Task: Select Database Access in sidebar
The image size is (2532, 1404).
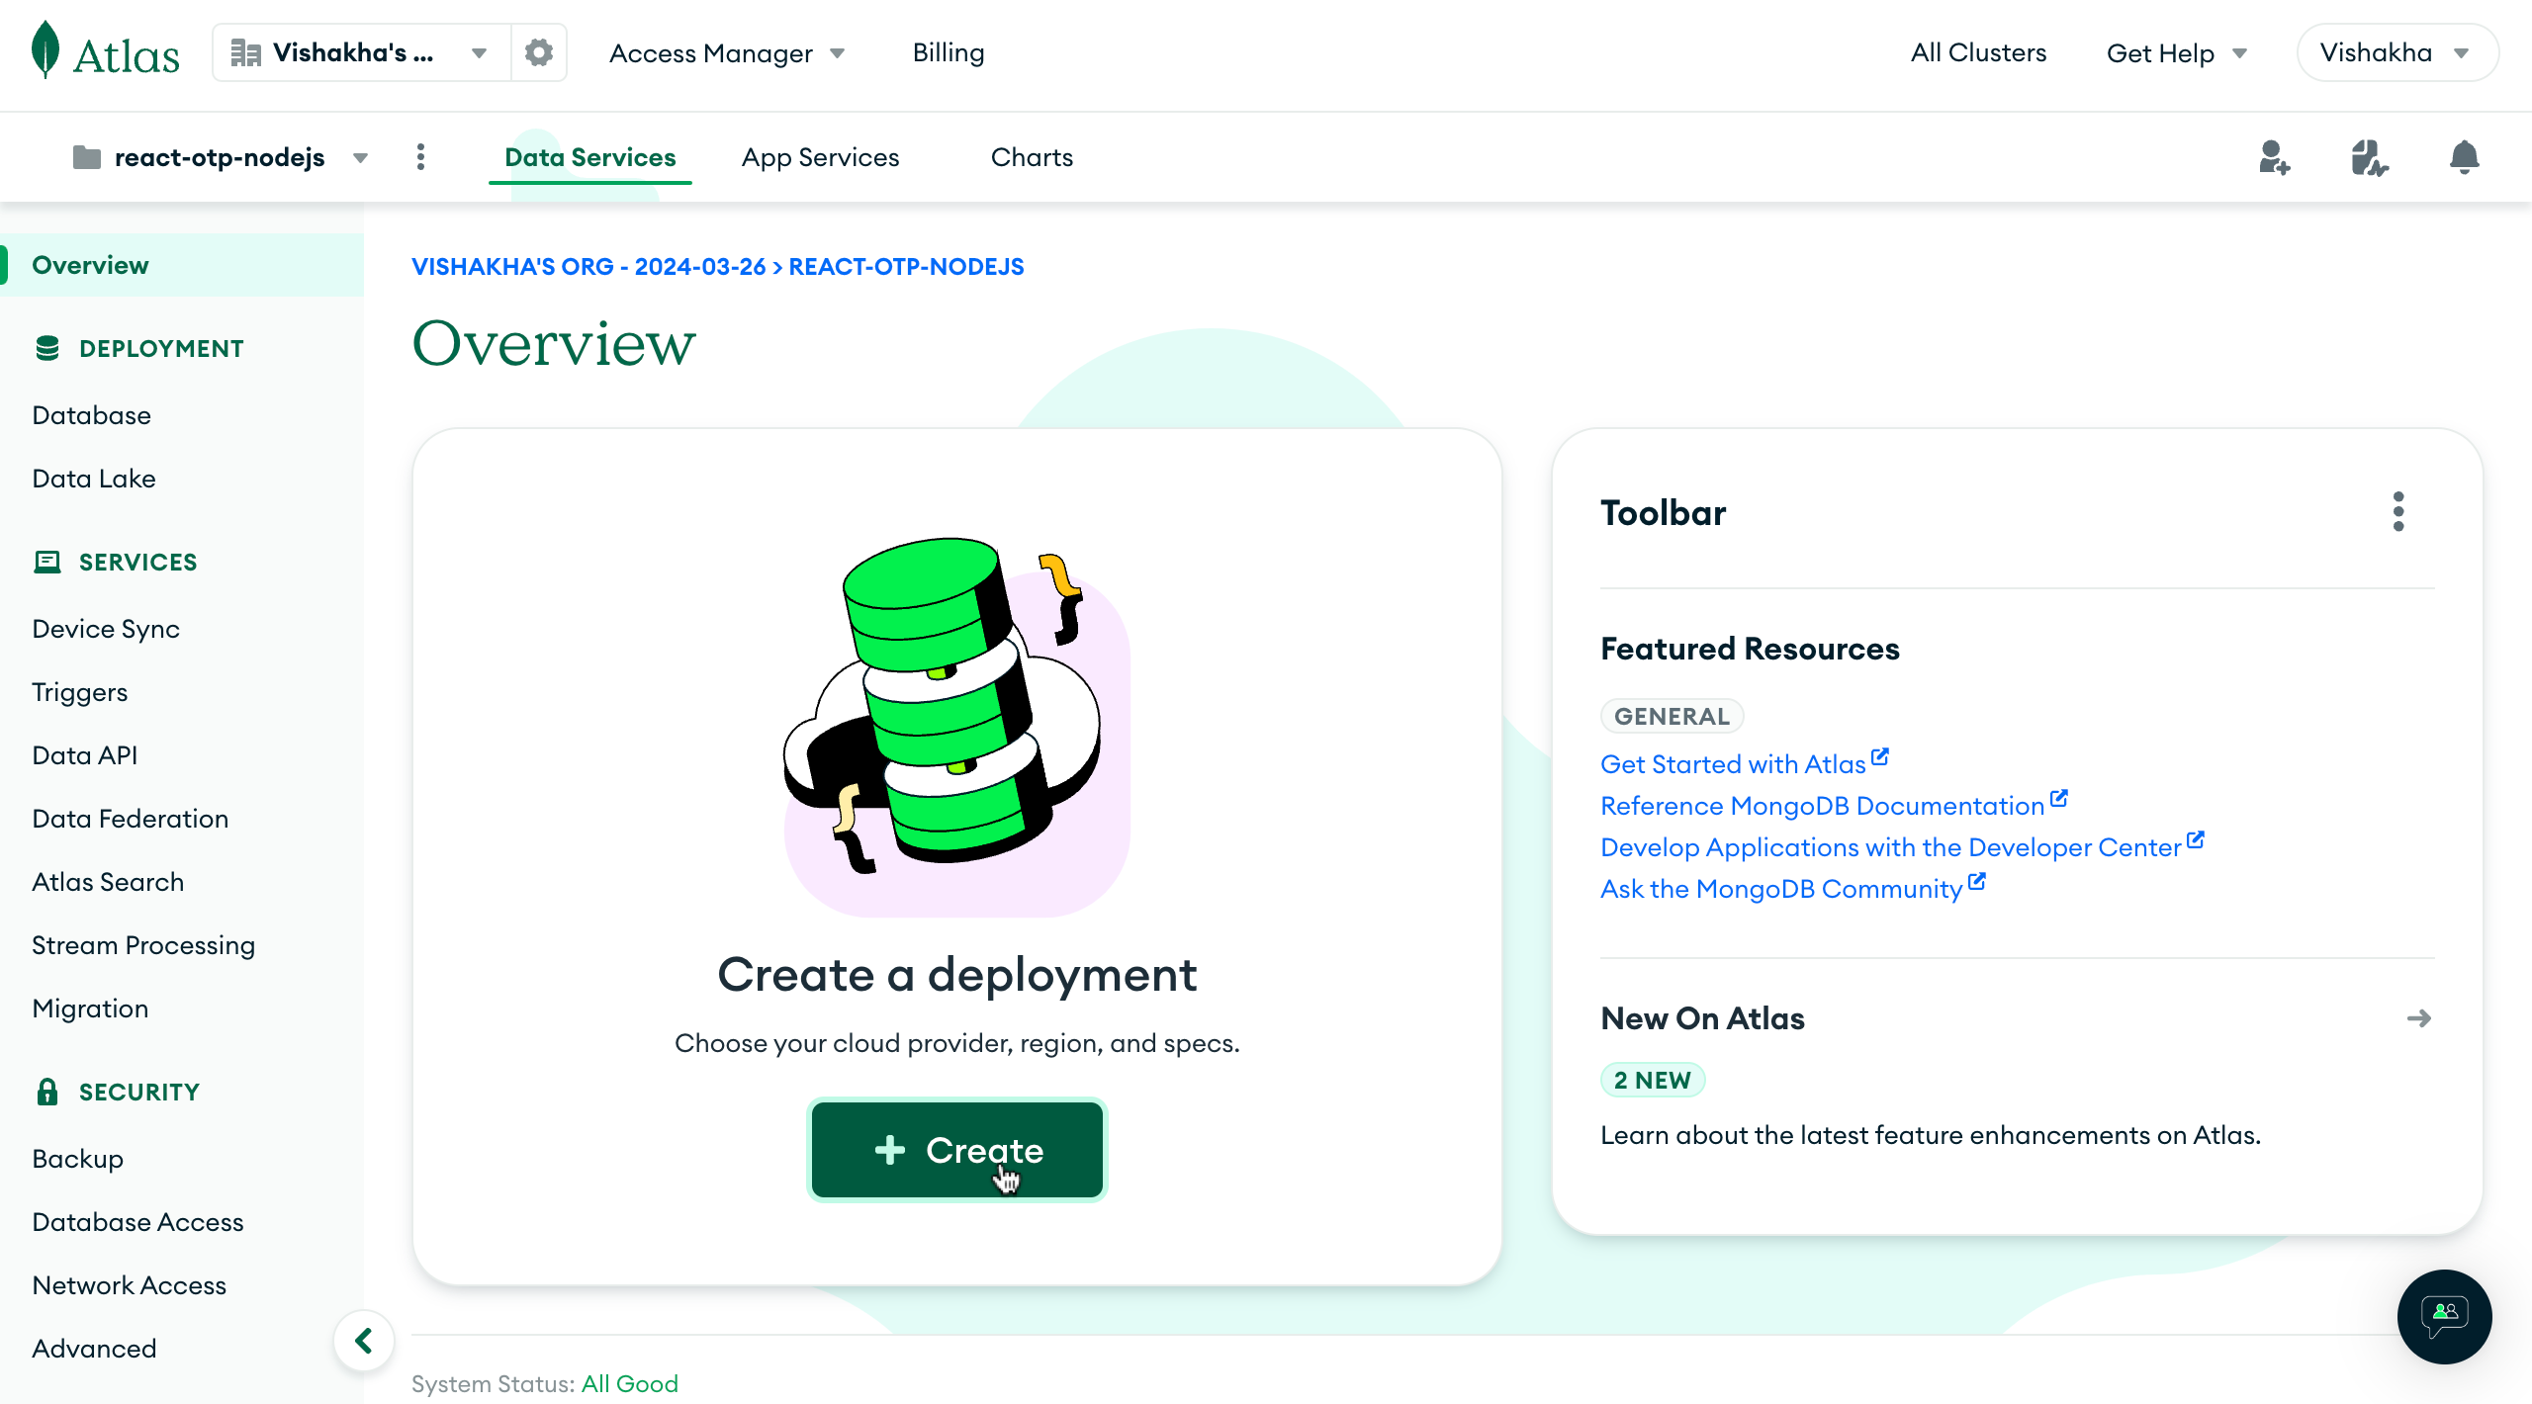Action: (137, 1222)
